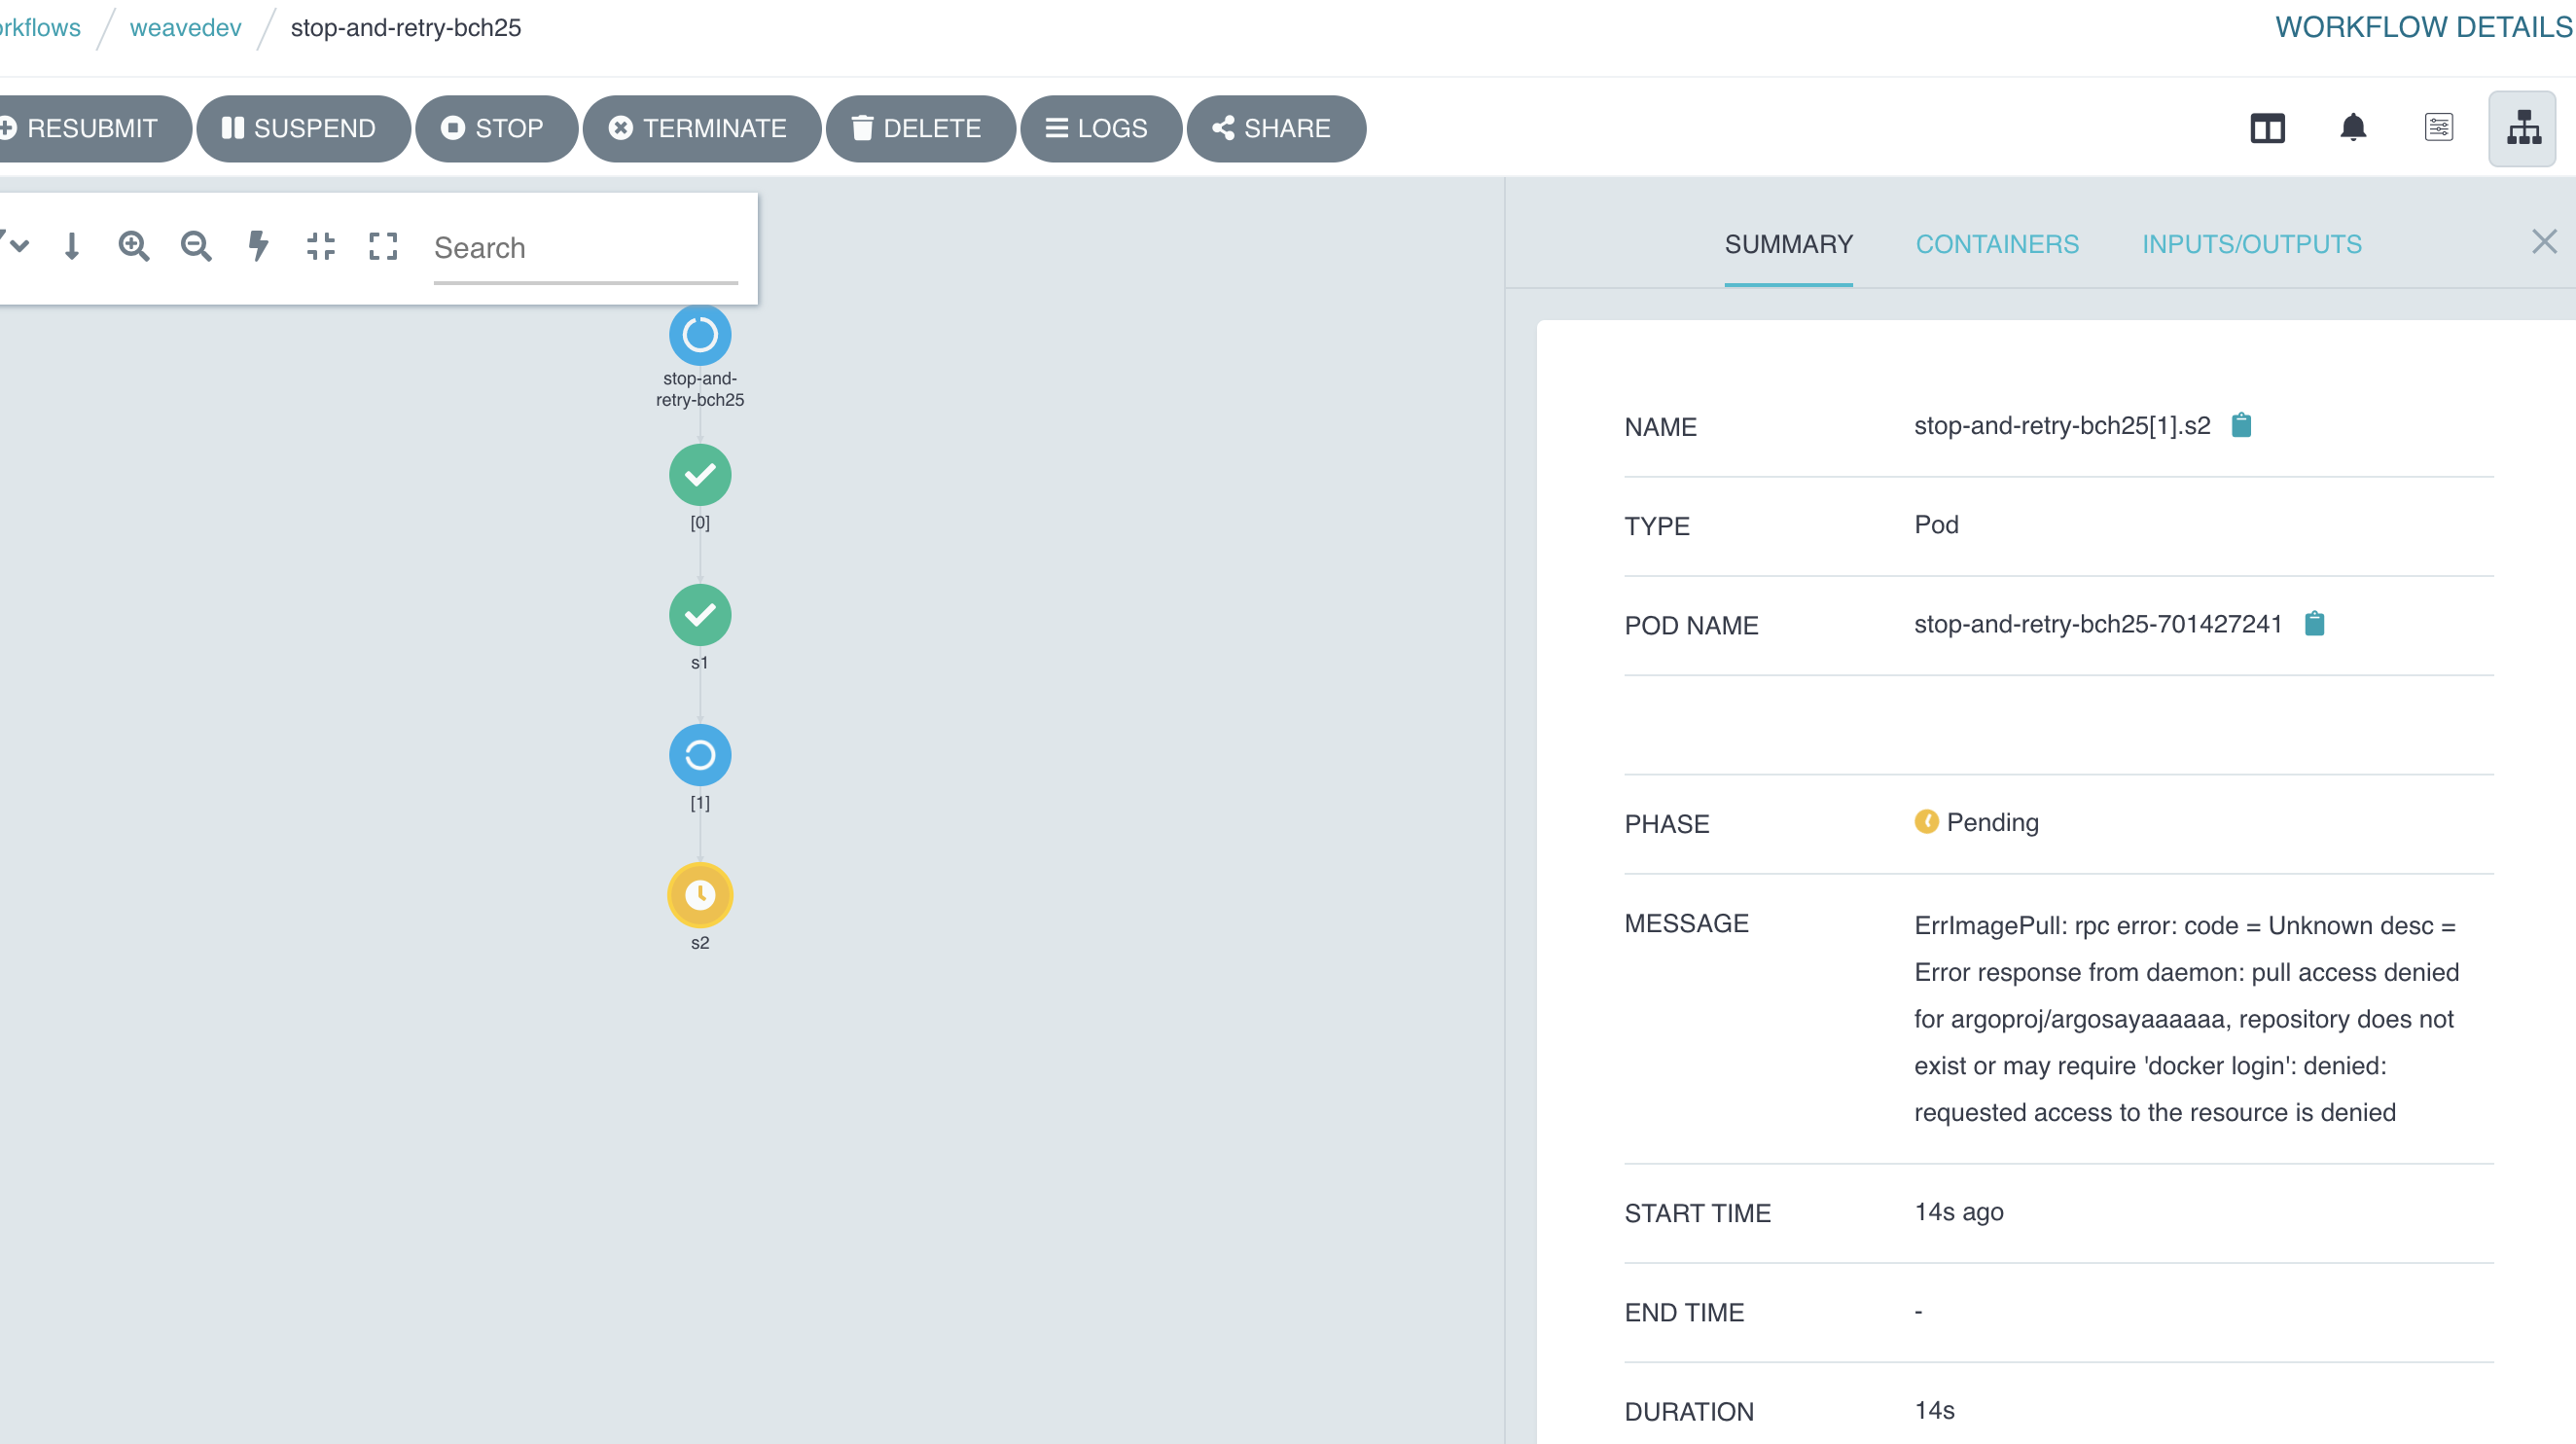Select the succeeded node s1

pos(700,615)
